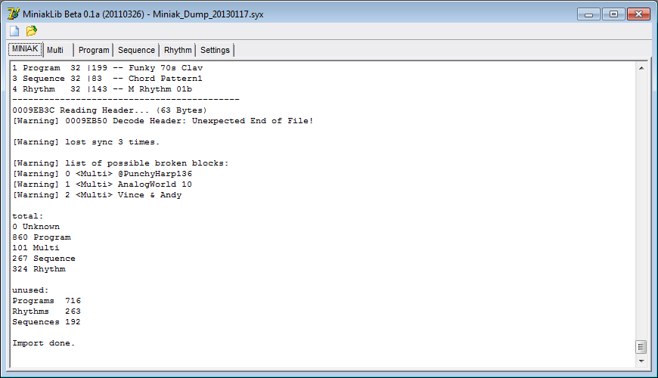658x378 pixels.
Task: Click the log scrollbar down arrow
Action: click(641, 361)
